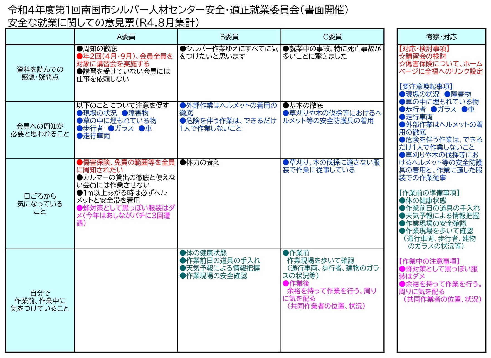Click heading 【対応・検討事項】
This screenshot has width=491, height=358.
click(424, 49)
